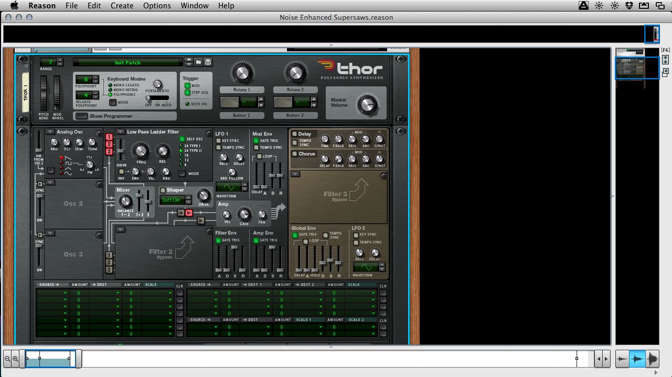Click red routing button 2 for Filter 1

[109, 144]
